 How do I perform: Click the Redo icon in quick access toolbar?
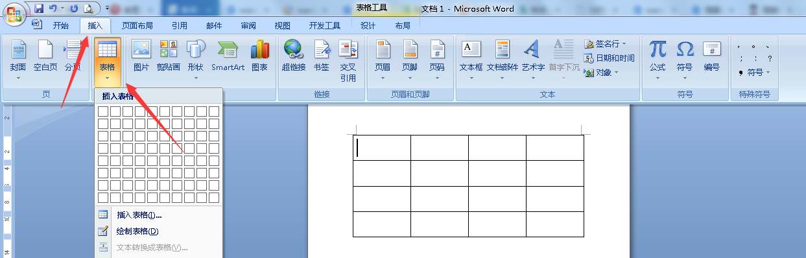pos(73,8)
